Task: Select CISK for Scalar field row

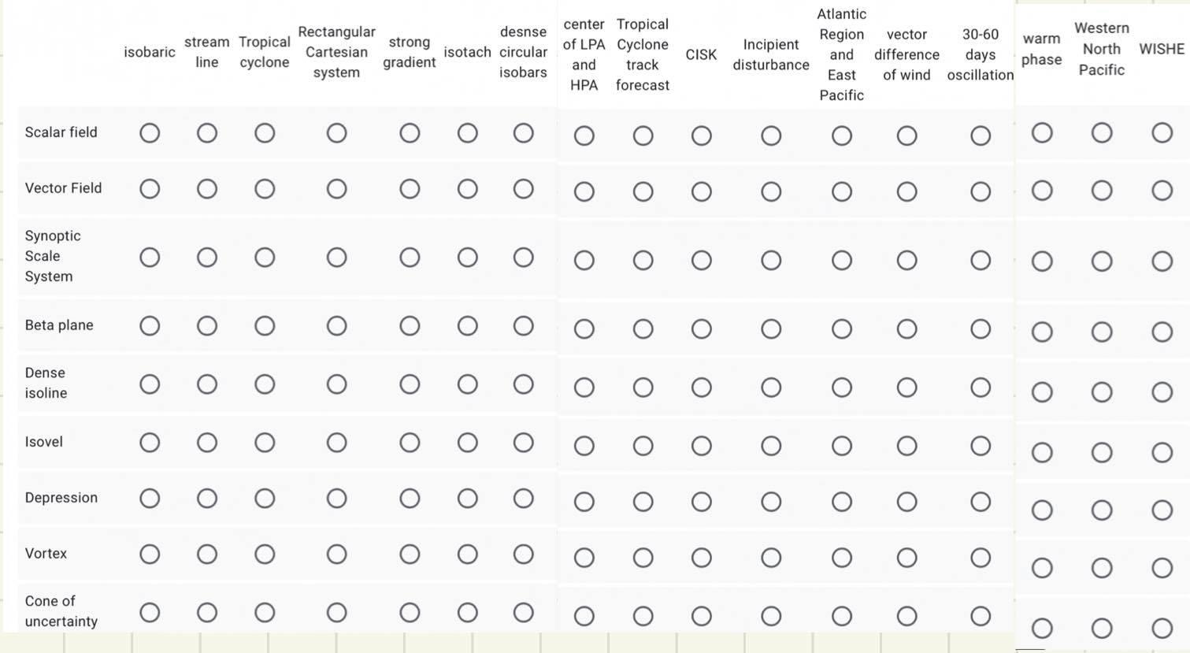Action: point(702,136)
